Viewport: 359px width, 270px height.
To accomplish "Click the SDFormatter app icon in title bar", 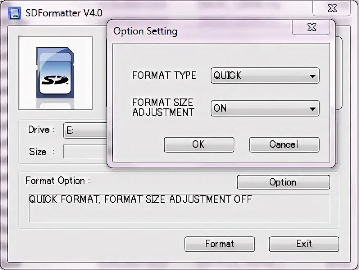I will [x=14, y=13].
